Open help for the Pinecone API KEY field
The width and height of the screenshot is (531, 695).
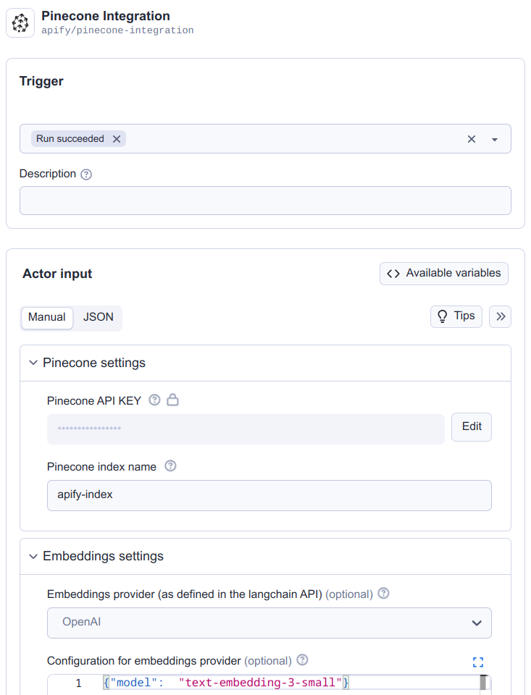(154, 400)
